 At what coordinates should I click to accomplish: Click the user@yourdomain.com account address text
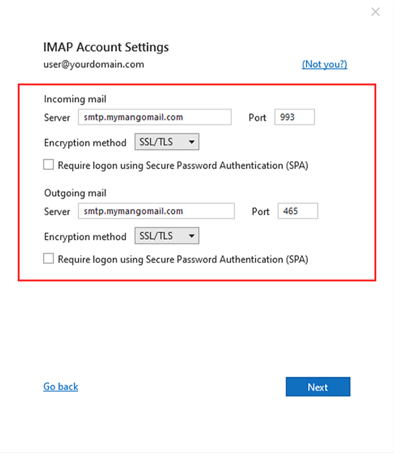[94, 64]
